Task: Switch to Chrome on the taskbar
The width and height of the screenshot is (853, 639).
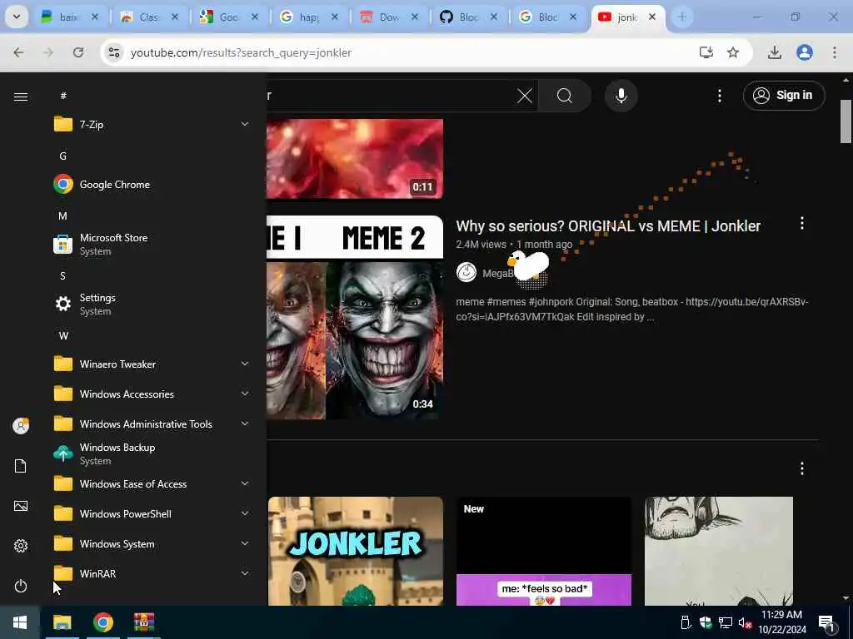Action: [x=102, y=622]
